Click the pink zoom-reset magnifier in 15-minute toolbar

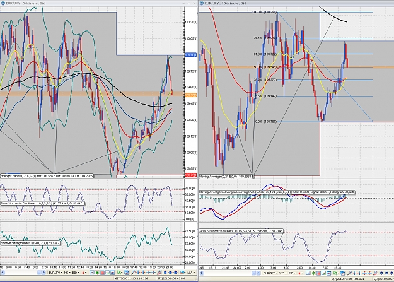375,273
